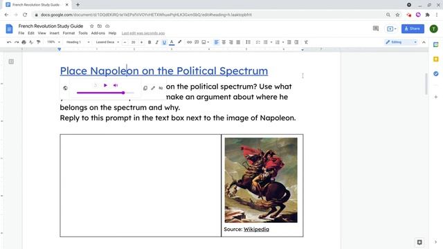
Task: Click the Place Napoleon on the Political Spectrum heading
Action: click(164, 71)
